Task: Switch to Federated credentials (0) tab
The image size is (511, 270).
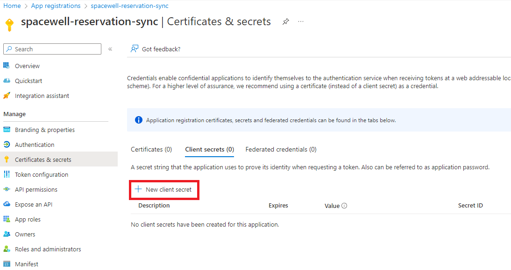Action: 281,149
